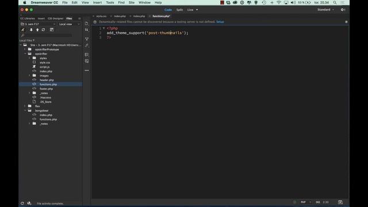Click the volume icon in macOS menu bar
This screenshot has height=207, width=368.
click(293, 2)
